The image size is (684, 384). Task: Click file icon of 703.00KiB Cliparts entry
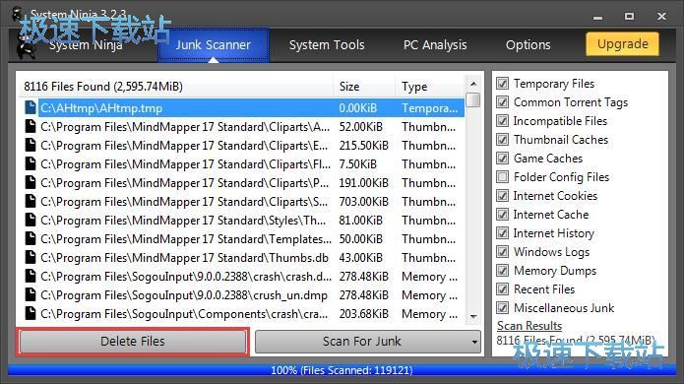pos(31,202)
